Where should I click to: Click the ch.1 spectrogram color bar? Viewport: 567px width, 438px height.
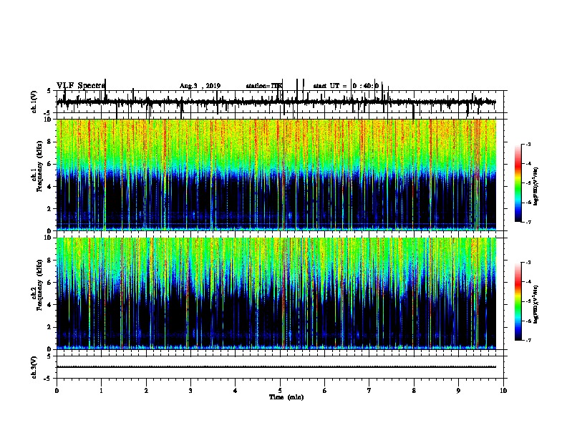click(518, 183)
